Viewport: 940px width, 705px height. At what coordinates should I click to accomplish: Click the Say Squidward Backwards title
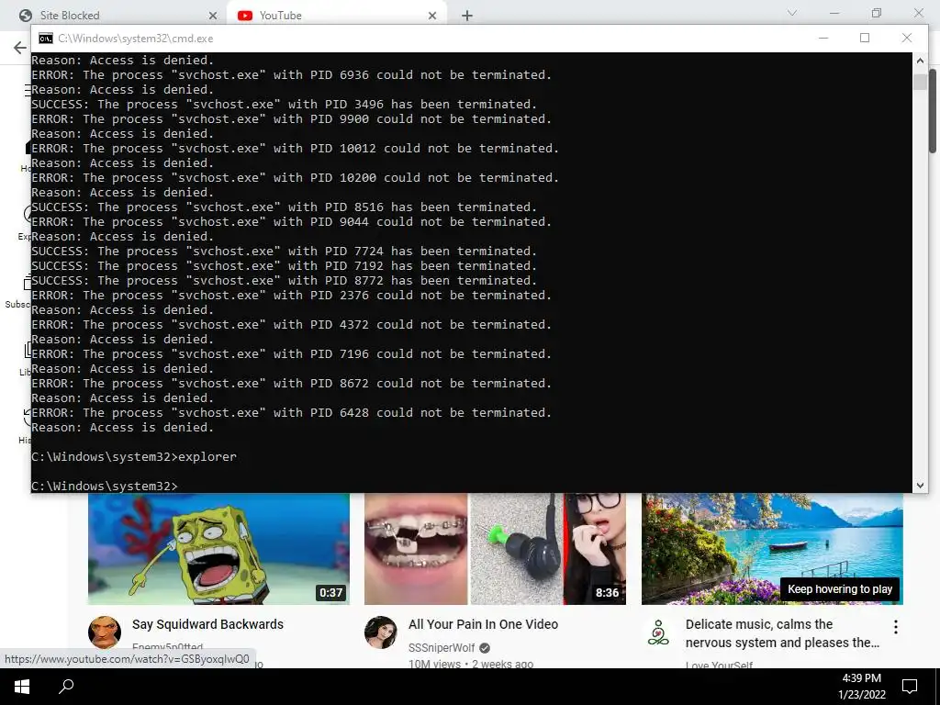point(208,624)
